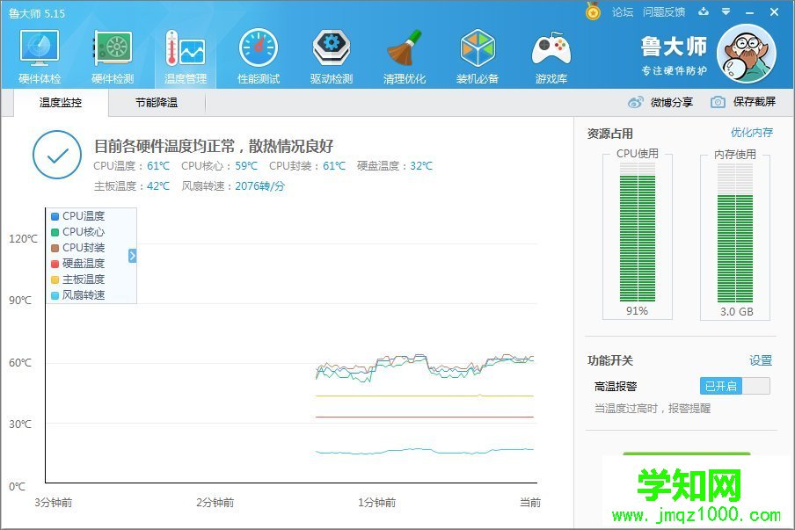Collapse the chart legend panel
Screen dimensions: 795x530
coord(132,256)
